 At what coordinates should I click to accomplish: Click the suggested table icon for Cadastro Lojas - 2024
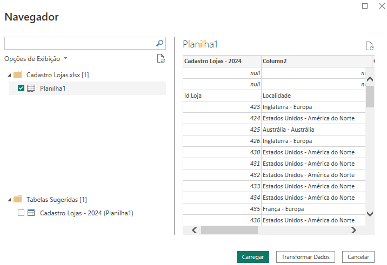[31, 213]
